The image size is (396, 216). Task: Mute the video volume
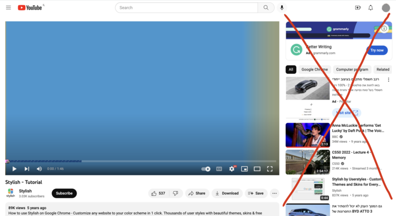pos(39,169)
